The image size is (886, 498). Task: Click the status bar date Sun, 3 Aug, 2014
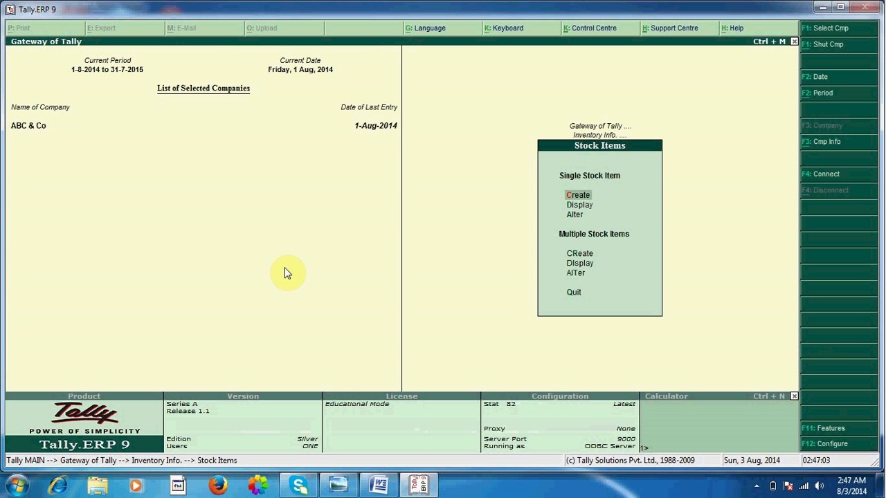tap(752, 461)
